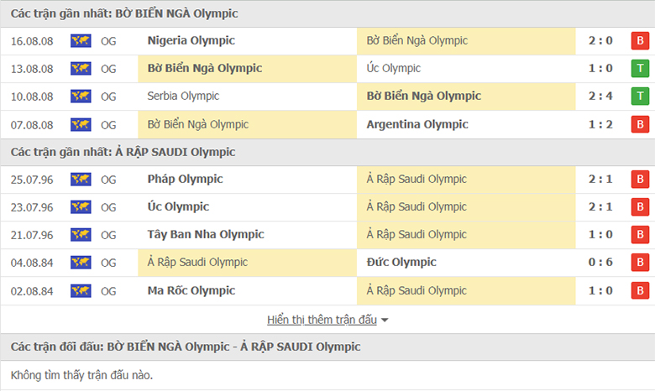This screenshot has width=655, height=391.
Task: Expand more matches via 'Hiển thị thêm trận đấu'
Action: (x=322, y=320)
